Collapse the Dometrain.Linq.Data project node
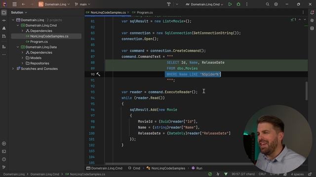This screenshot has height=177, width=316. tap(18, 47)
